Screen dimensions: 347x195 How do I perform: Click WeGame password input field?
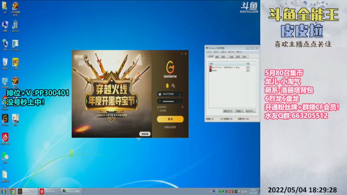(170, 101)
